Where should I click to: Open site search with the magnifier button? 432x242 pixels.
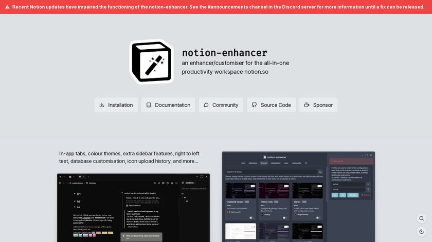pyautogui.click(x=422, y=218)
